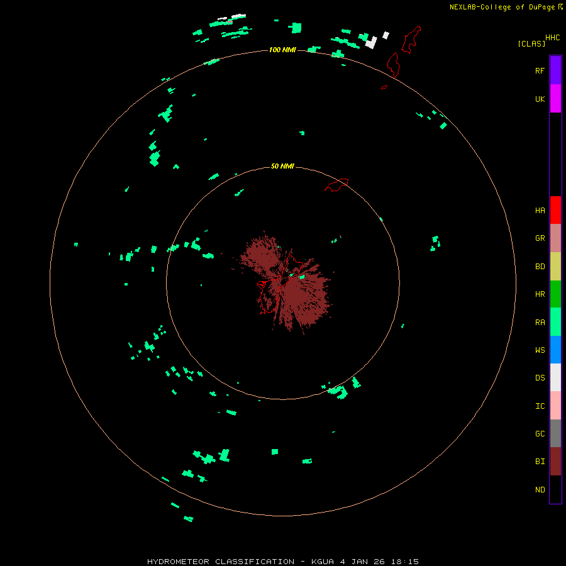Click the BI legend label
The width and height of the screenshot is (566, 566).
pyautogui.click(x=540, y=462)
